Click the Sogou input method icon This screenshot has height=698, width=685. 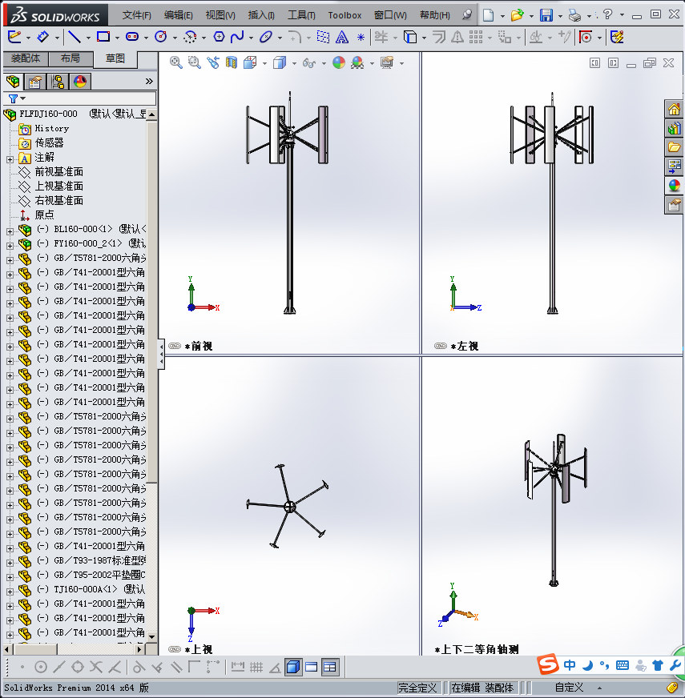coord(547,665)
